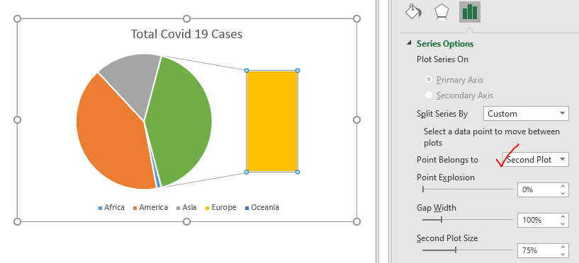Click the Oceania legend marker
Screen dimensions: 579x263
247,208
